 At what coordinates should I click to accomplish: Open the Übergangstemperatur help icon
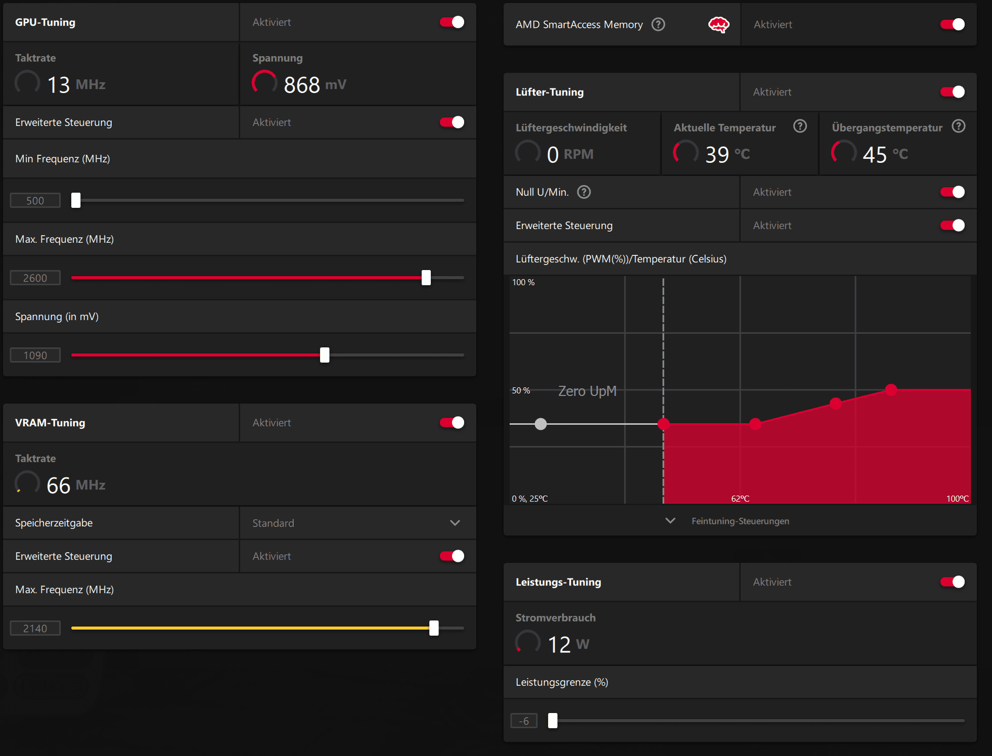click(958, 126)
